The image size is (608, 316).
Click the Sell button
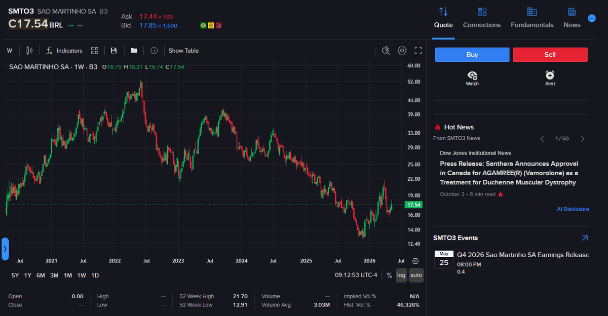(x=550, y=55)
